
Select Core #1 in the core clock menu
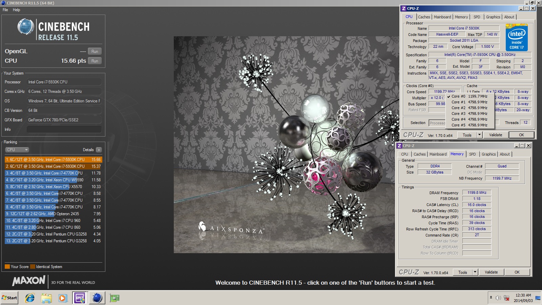(470, 102)
